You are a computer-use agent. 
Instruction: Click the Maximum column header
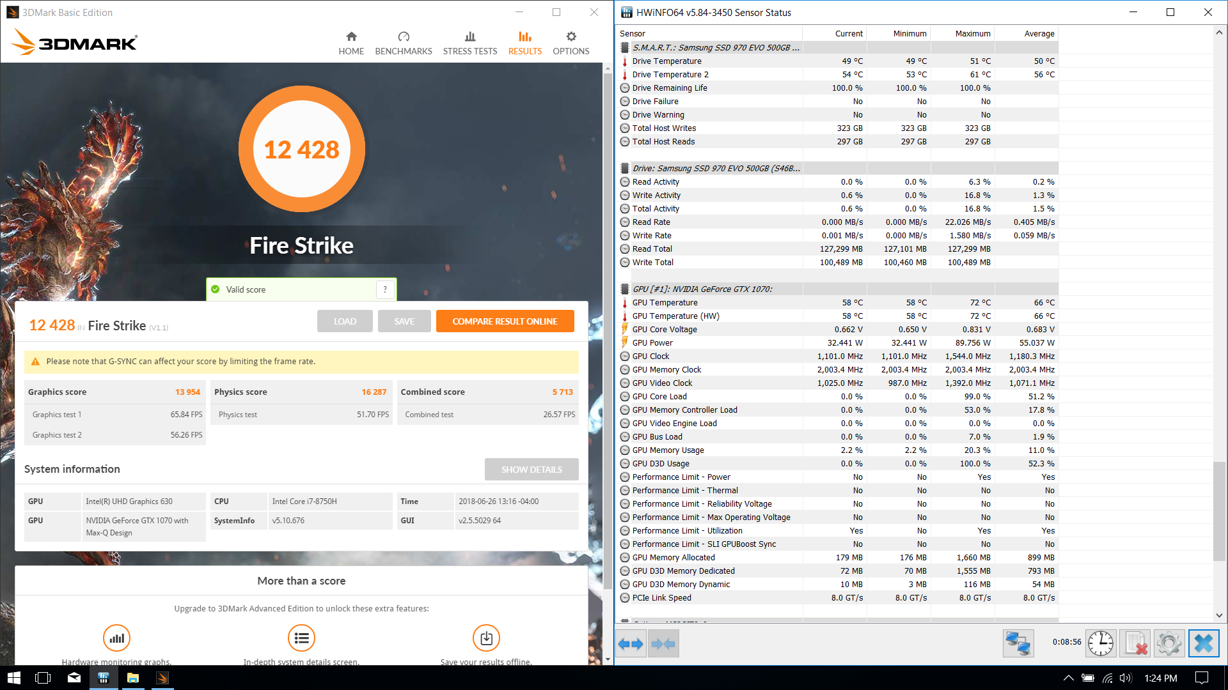[x=963, y=34]
